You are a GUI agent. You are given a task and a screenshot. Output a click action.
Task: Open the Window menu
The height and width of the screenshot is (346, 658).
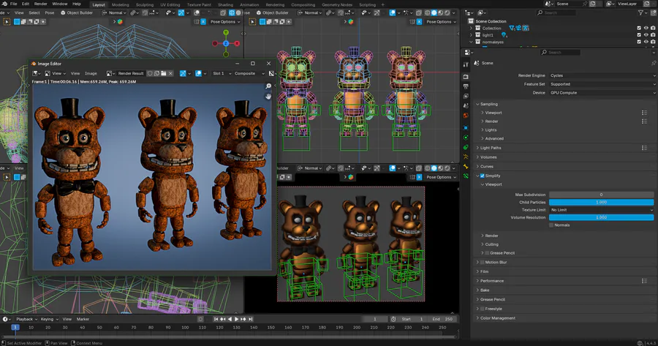pyautogui.click(x=60, y=4)
